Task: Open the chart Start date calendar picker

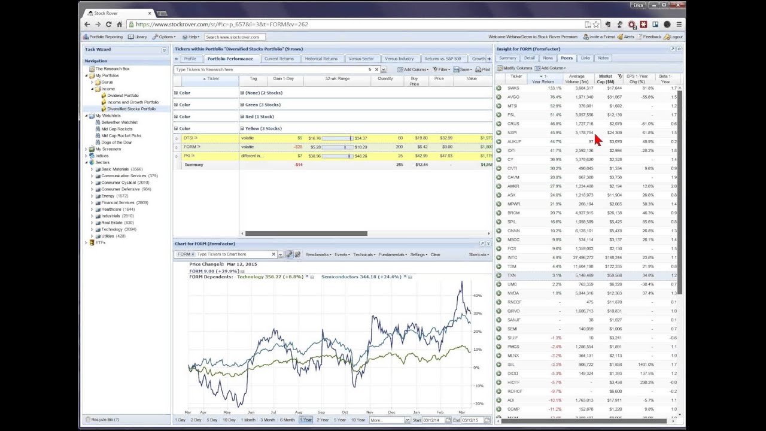Action: (x=448, y=420)
